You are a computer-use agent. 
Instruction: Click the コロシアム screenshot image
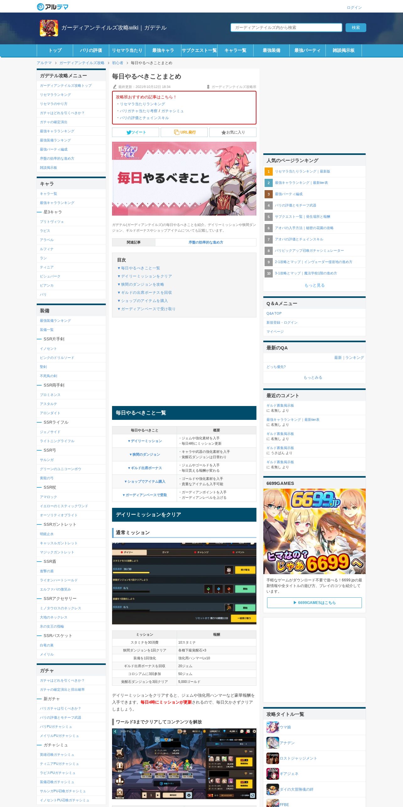[x=184, y=764]
